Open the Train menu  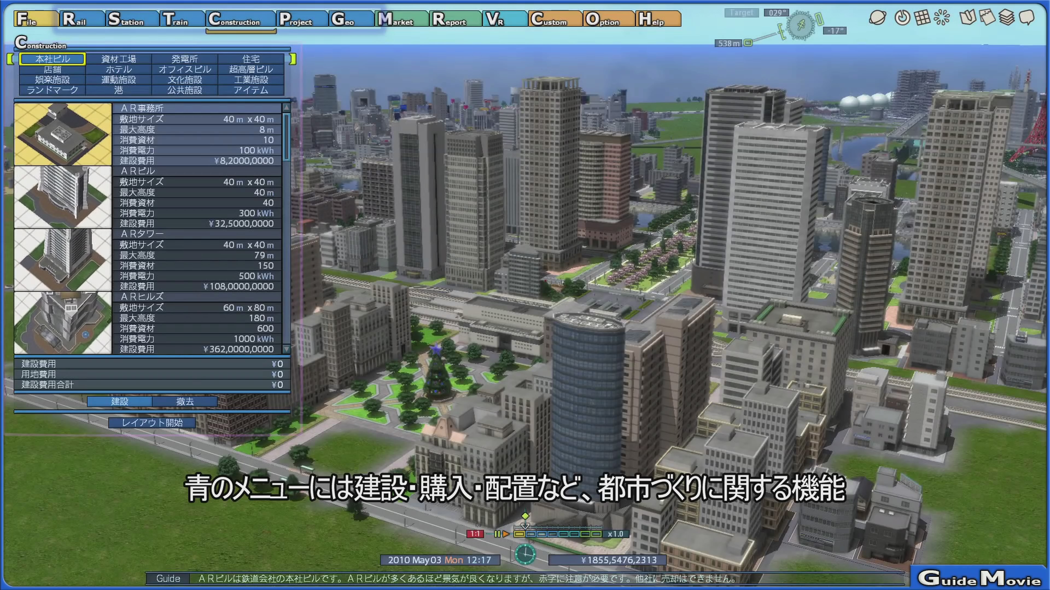coord(181,19)
